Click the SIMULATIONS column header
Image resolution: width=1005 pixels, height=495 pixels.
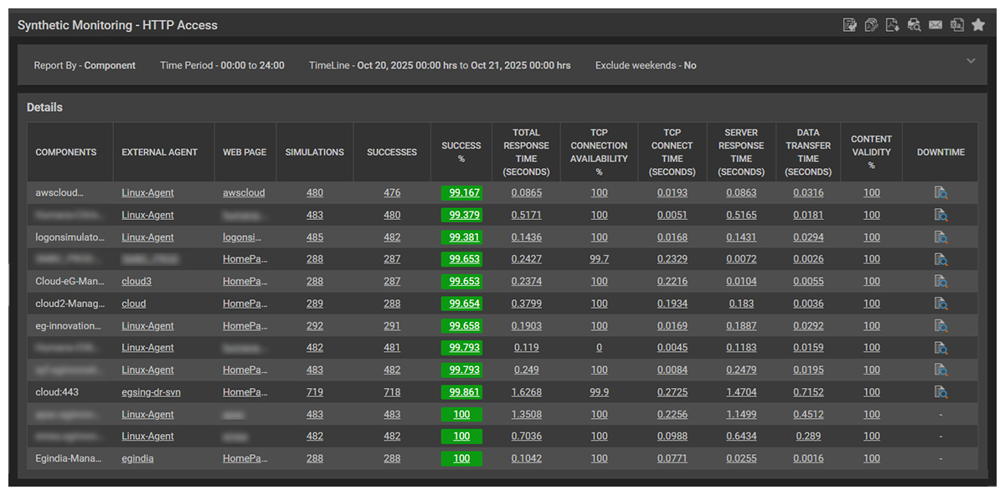(x=314, y=152)
